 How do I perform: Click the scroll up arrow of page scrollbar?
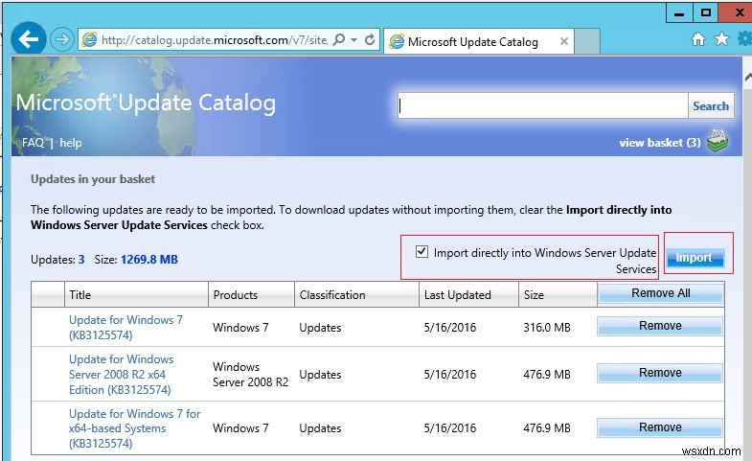point(747,78)
